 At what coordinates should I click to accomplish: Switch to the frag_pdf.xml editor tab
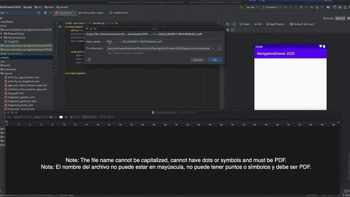(65, 13)
